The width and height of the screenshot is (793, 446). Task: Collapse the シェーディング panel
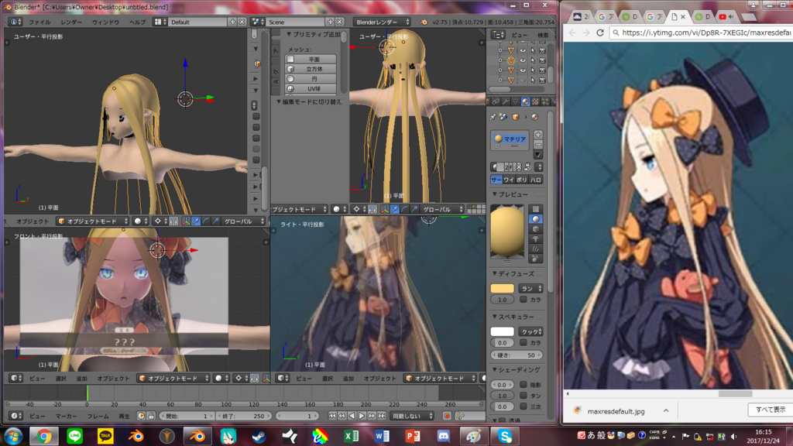coord(517,370)
